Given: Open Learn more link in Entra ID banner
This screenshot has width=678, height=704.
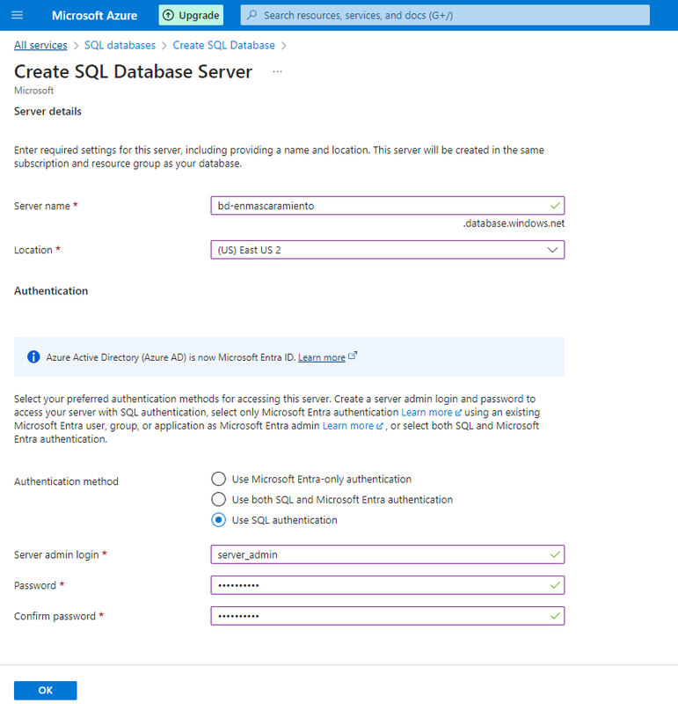Looking at the screenshot, I should (322, 357).
